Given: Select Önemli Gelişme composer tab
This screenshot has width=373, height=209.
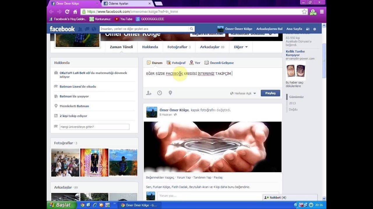Looking at the screenshot, I should [219, 63].
